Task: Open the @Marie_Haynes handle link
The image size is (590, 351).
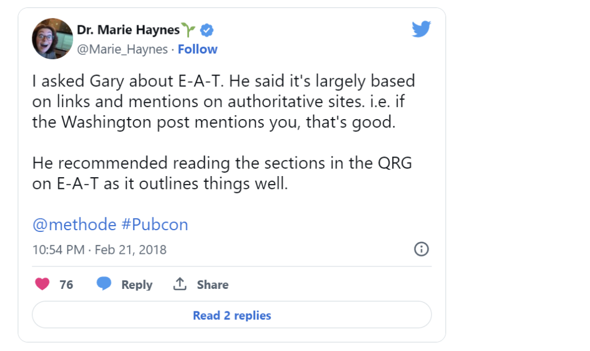Action: (x=122, y=49)
